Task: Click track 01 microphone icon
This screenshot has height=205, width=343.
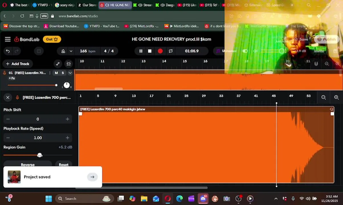Action: [x=4, y=73]
